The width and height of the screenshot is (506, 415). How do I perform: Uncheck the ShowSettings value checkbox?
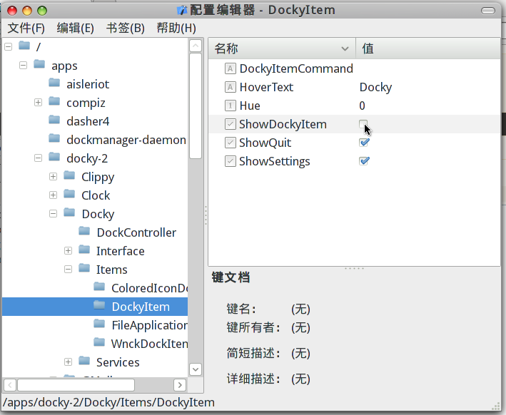click(364, 161)
